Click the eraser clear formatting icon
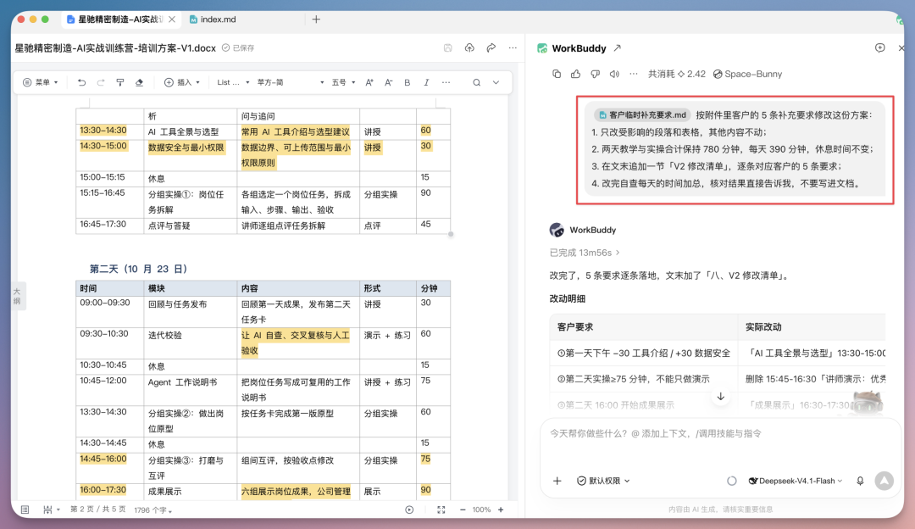This screenshot has height=529, width=915. [140, 82]
